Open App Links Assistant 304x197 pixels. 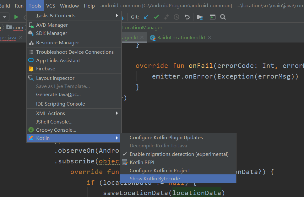74,61
